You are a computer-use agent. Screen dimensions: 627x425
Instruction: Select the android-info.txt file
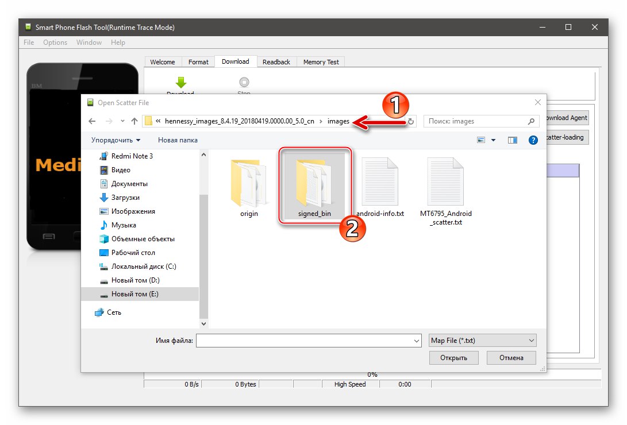[x=380, y=187]
